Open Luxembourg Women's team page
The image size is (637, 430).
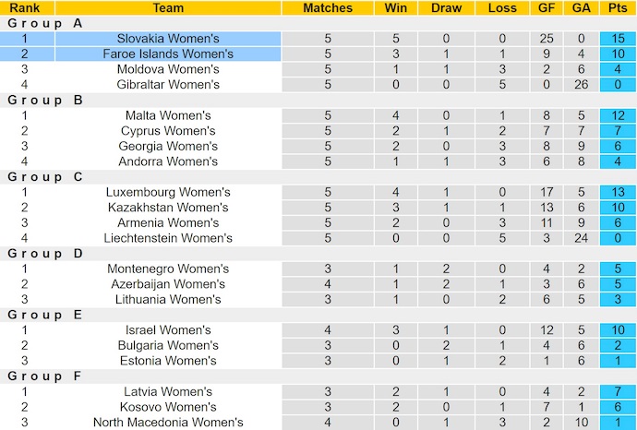coord(168,192)
